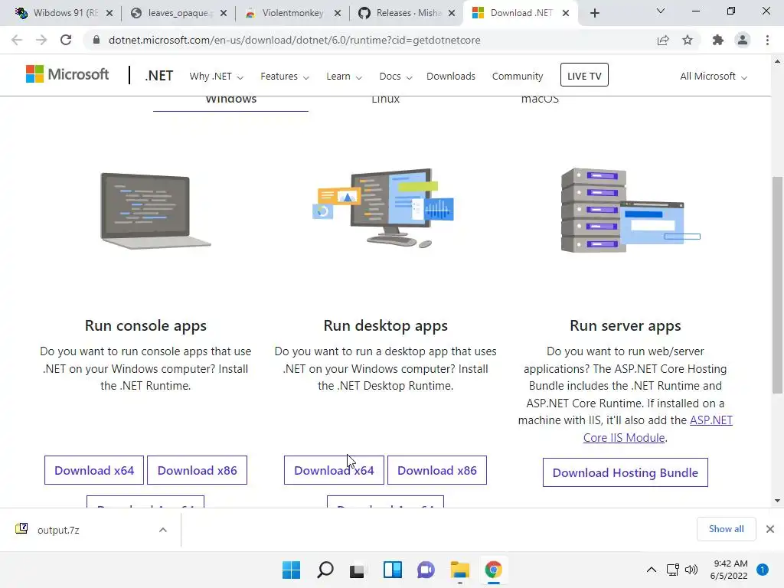Open the Extensions puzzle icon

click(718, 40)
